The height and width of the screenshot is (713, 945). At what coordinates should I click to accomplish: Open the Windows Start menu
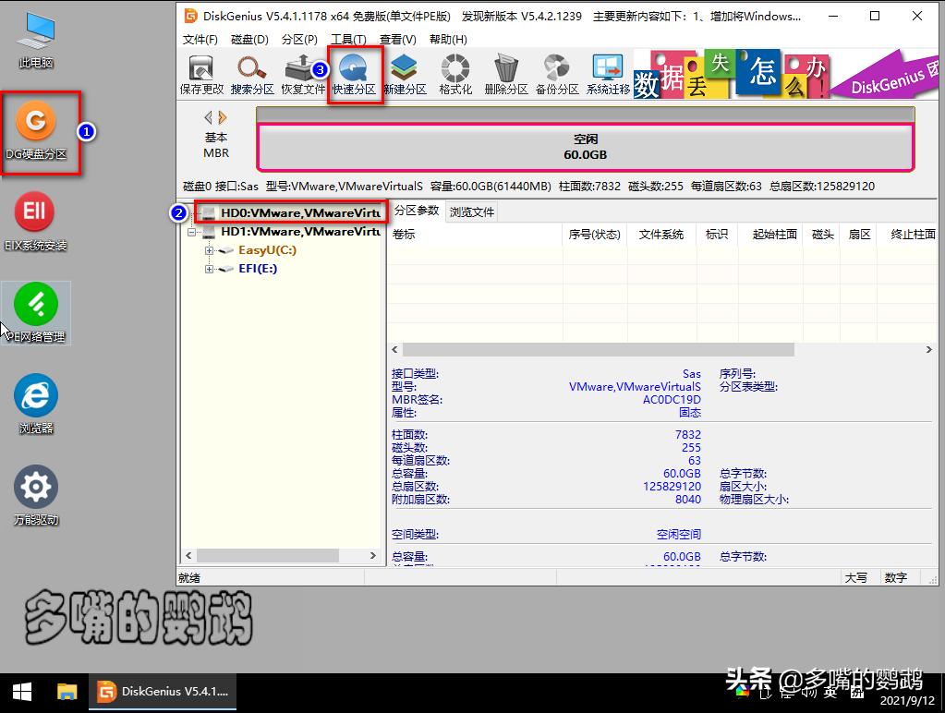[x=21, y=692]
